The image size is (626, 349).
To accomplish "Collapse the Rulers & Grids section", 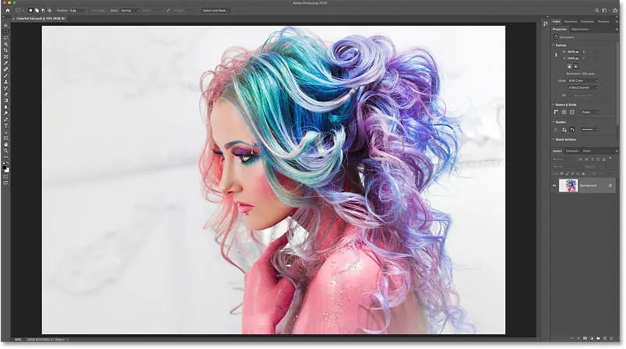I will coord(554,104).
